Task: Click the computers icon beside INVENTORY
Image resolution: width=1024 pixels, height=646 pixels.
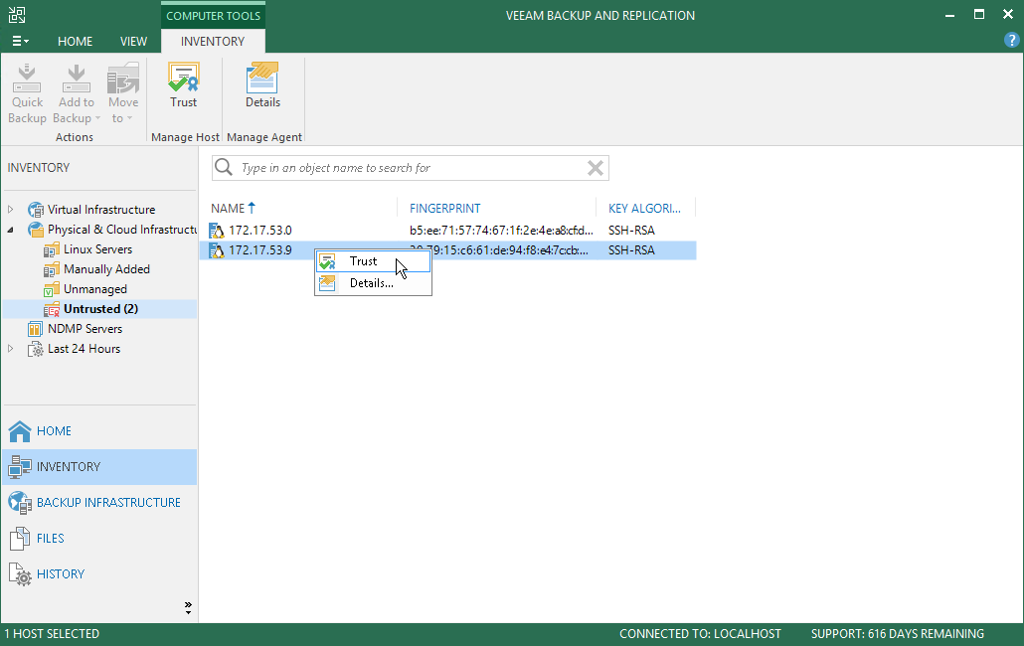Action: tap(20, 467)
